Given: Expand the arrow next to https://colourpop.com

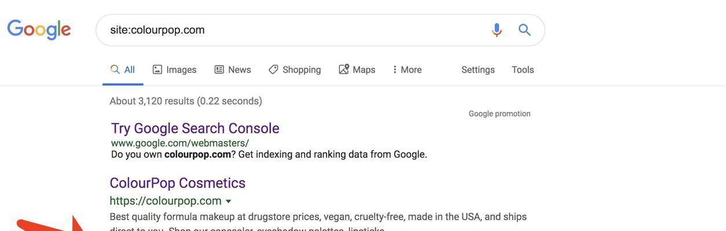Looking at the screenshot, I should [228, 202].
